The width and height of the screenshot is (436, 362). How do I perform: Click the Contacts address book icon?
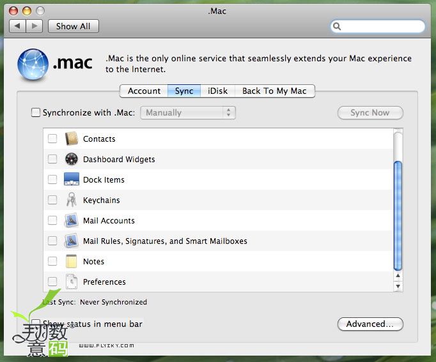tap(72, 139)
